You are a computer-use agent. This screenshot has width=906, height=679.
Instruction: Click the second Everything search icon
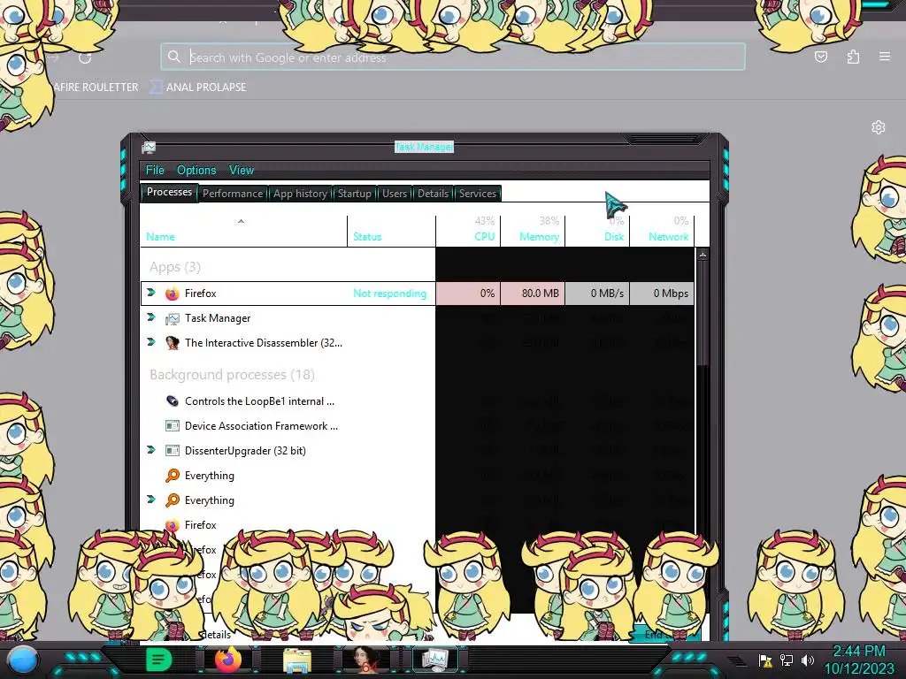(x=173, y=500)
